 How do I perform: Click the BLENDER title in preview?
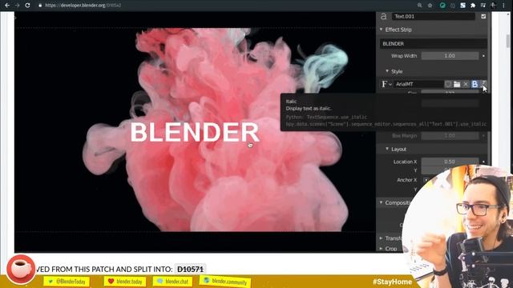click(x=195, y=132)
